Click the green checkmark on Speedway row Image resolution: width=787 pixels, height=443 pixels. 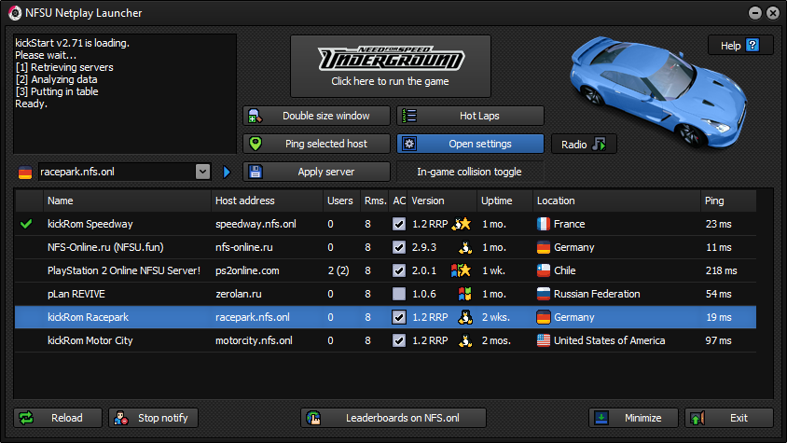click(x=27, y=224)
